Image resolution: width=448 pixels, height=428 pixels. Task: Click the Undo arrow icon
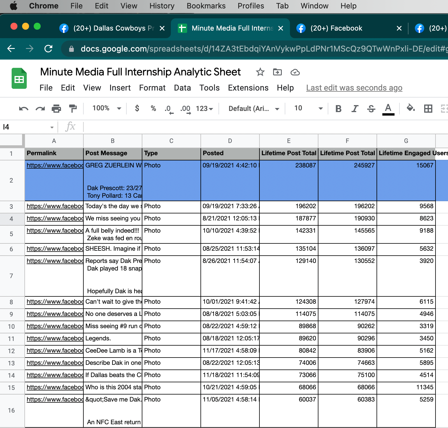24,109
